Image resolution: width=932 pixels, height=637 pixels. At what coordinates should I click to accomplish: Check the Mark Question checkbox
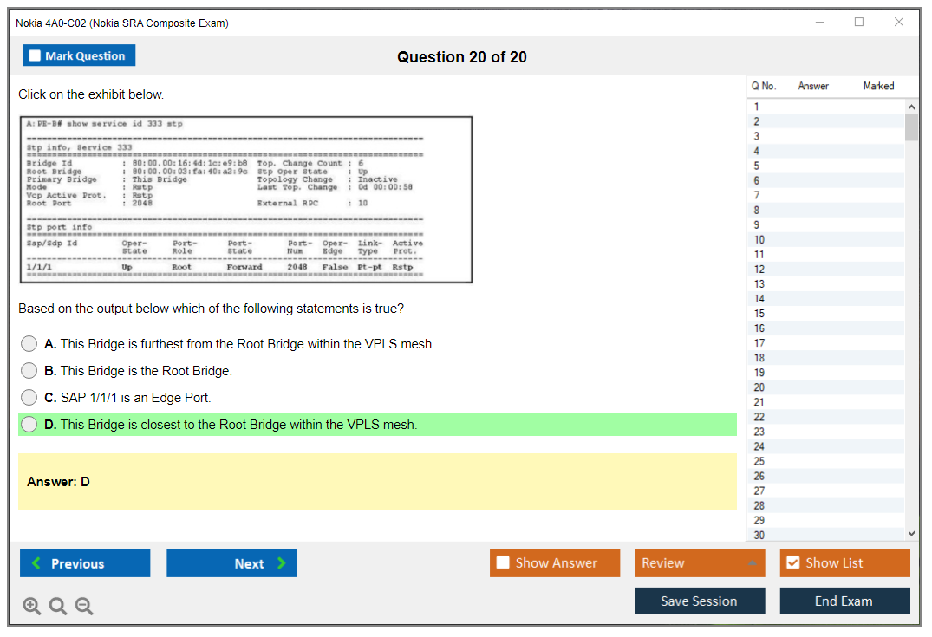36,56
